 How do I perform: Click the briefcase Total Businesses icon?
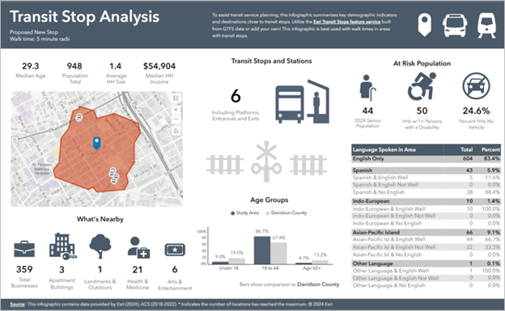click(24, 249)
